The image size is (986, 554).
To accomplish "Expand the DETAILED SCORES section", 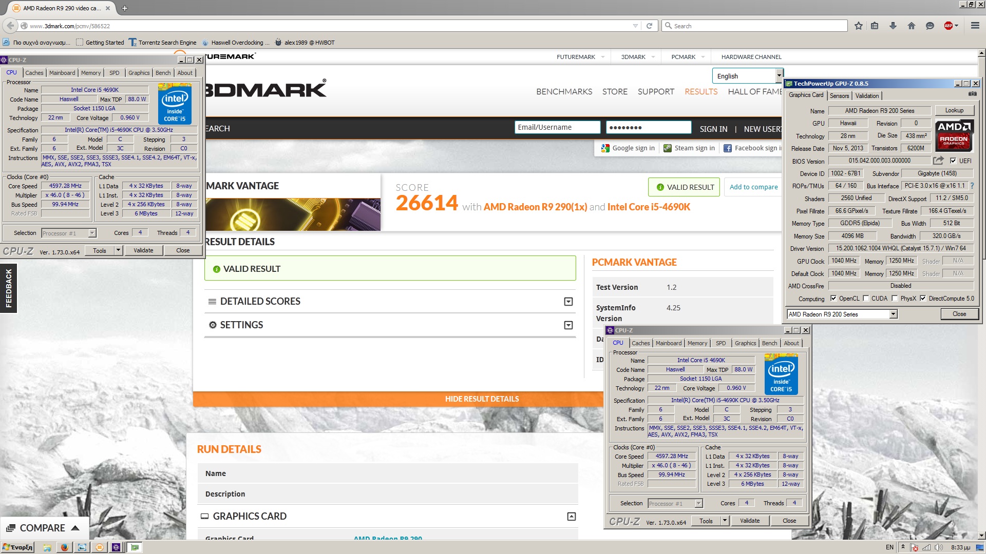I will point(568,302).
